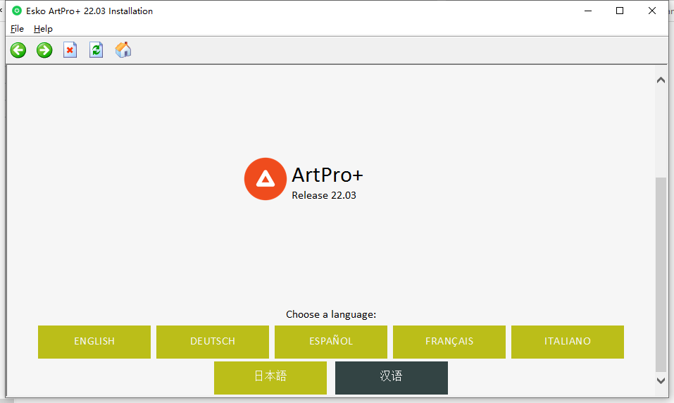Click the 'Choose a language:' label
This screenshot has height=403, width=674.
point(331,314)
